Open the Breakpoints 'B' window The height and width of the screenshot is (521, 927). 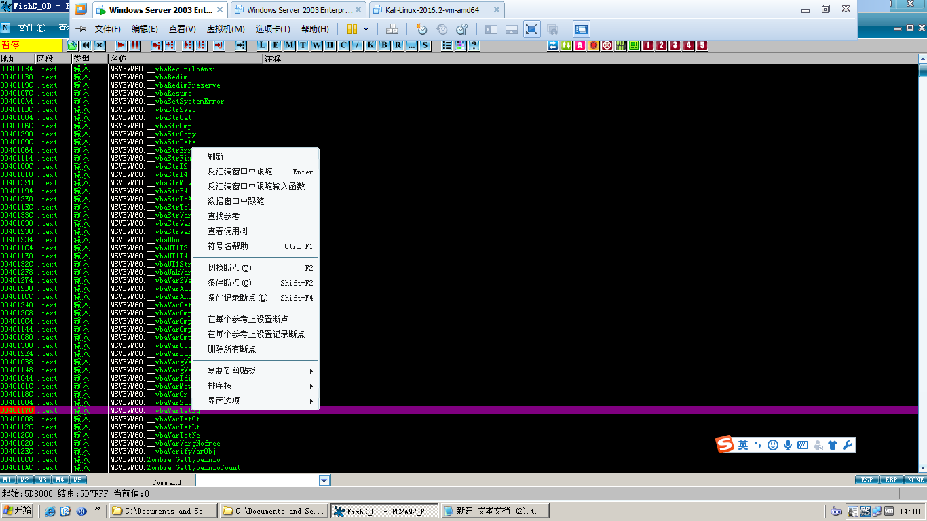pyautogui.click(x=385, y=45)
